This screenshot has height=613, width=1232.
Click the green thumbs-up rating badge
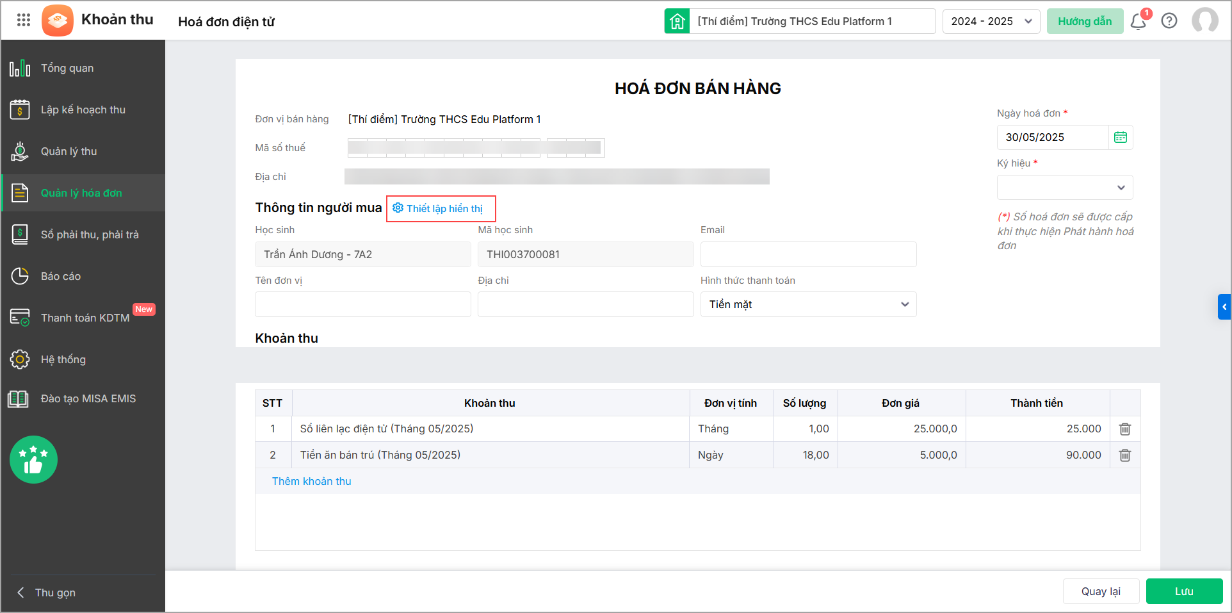[33, 460]
